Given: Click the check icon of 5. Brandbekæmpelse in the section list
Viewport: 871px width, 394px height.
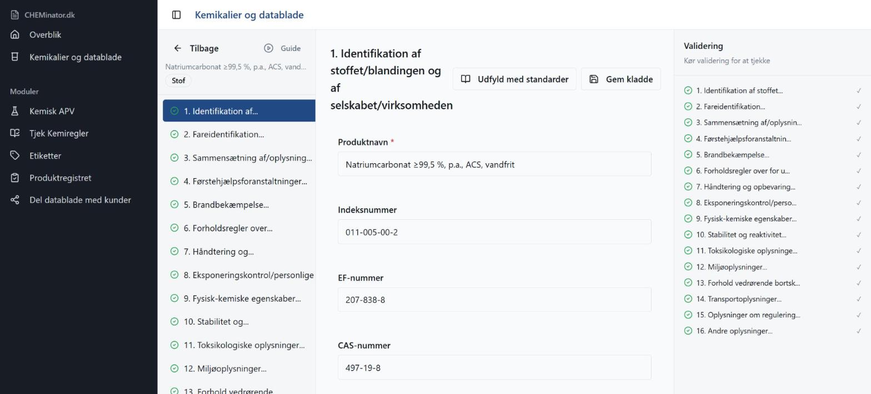Looking at the screenshot, I should pyautogui.click(x=174, y=205).
